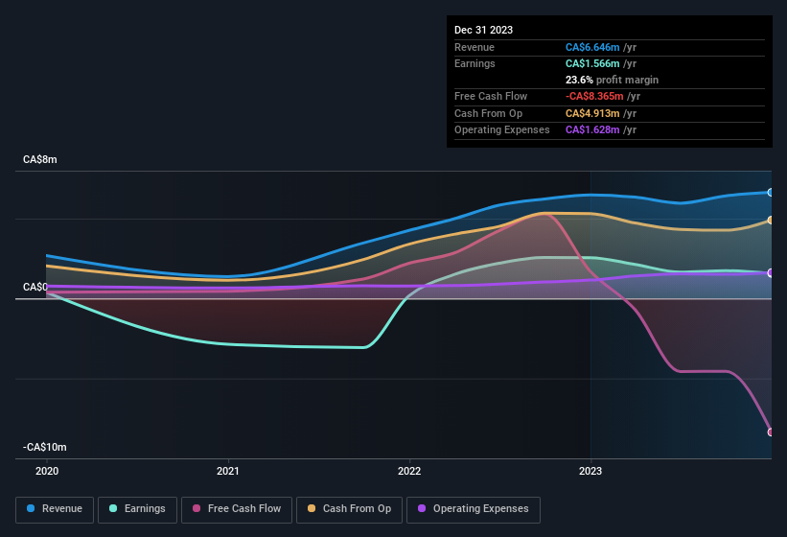This screenshot has height=537, width=787.
Task: Click the -CA$10m y-axis label
Action: [x=45, y=447]
